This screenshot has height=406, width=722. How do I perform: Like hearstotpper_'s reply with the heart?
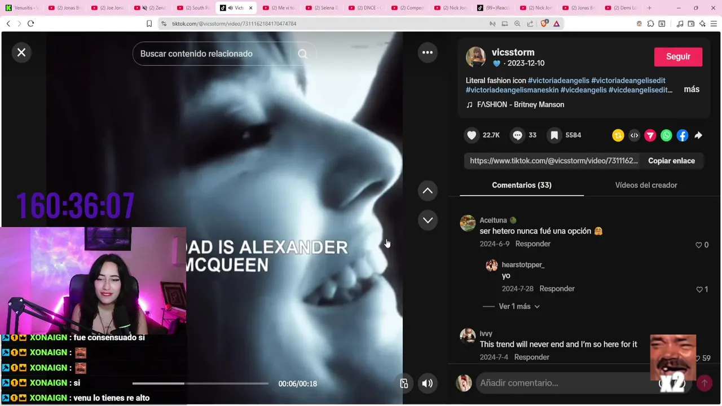699,289
